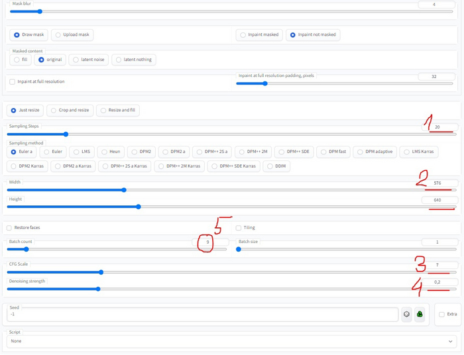The width and height of the screenshot is (464, 355).
Task: Select Resize and fill mode
Action: (118, 110)
